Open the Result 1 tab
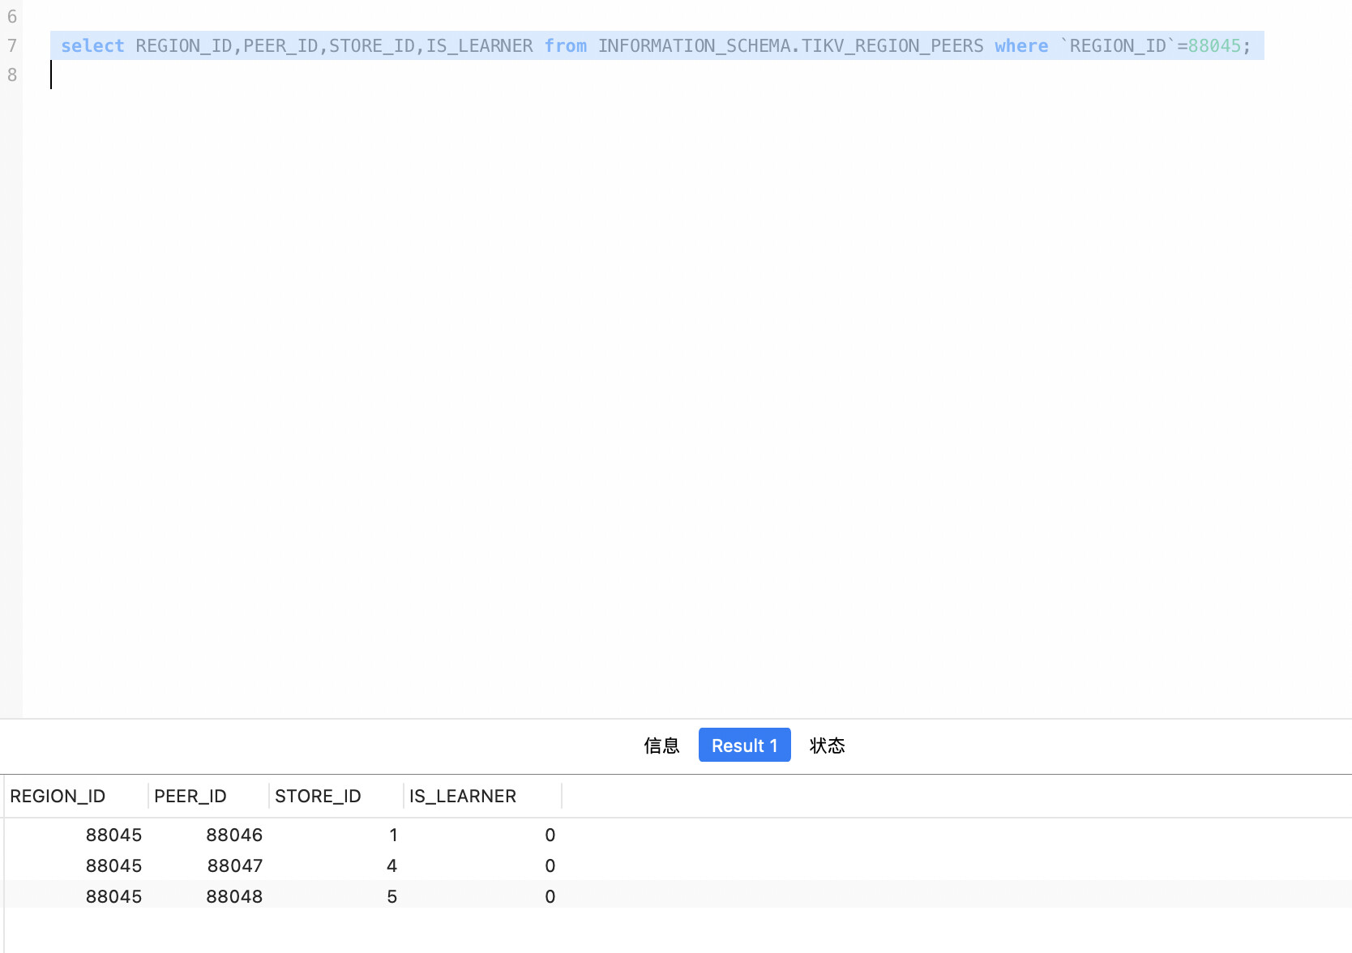 744,746
